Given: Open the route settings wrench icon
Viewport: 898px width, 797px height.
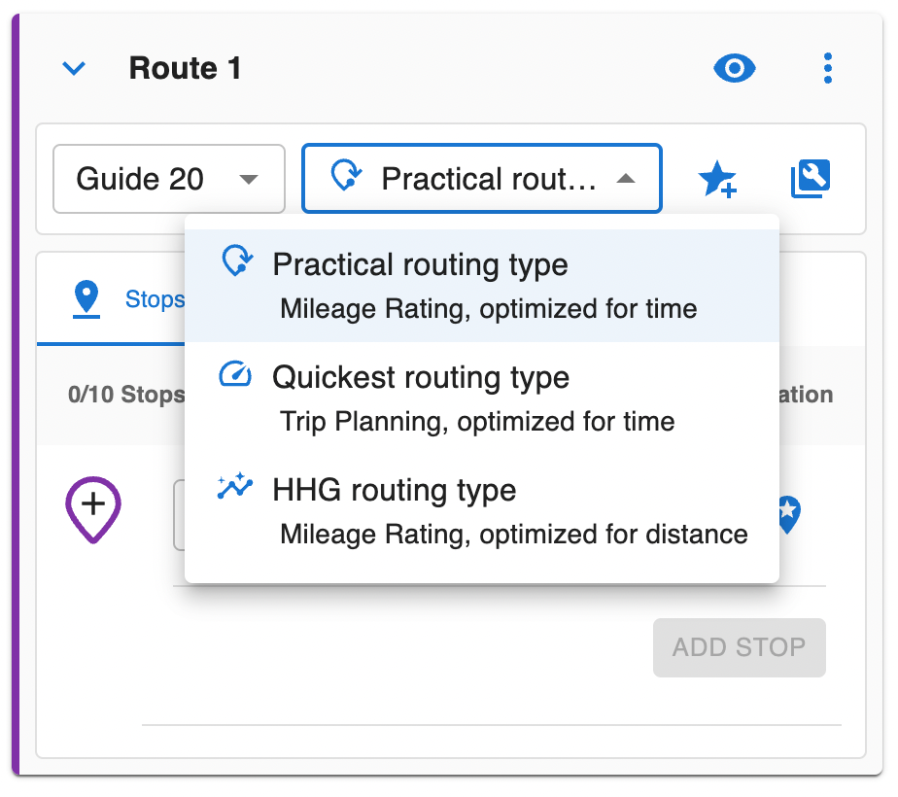Looking at the screenshot, I should pos(810,180).
